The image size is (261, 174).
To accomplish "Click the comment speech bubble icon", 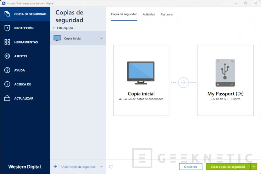I will point(111,167).
